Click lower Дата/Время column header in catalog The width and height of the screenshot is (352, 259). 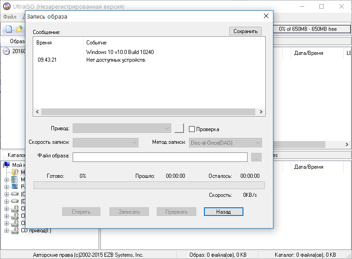click(309, 167)
